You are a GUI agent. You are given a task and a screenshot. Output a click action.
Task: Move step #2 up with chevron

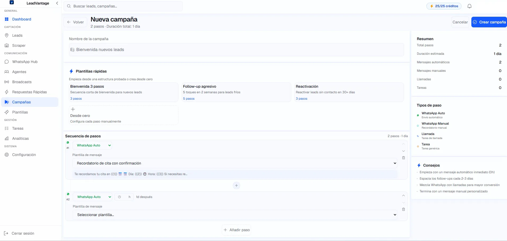[x=404, y=196]
